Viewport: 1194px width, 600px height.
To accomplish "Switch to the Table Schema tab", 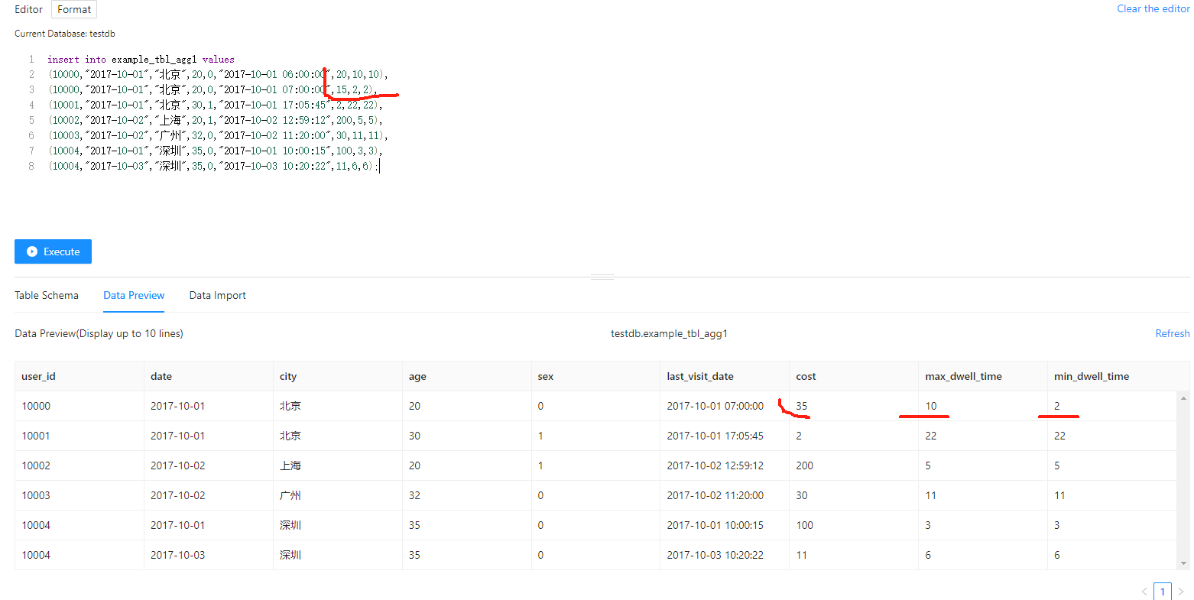I will 47,295.
